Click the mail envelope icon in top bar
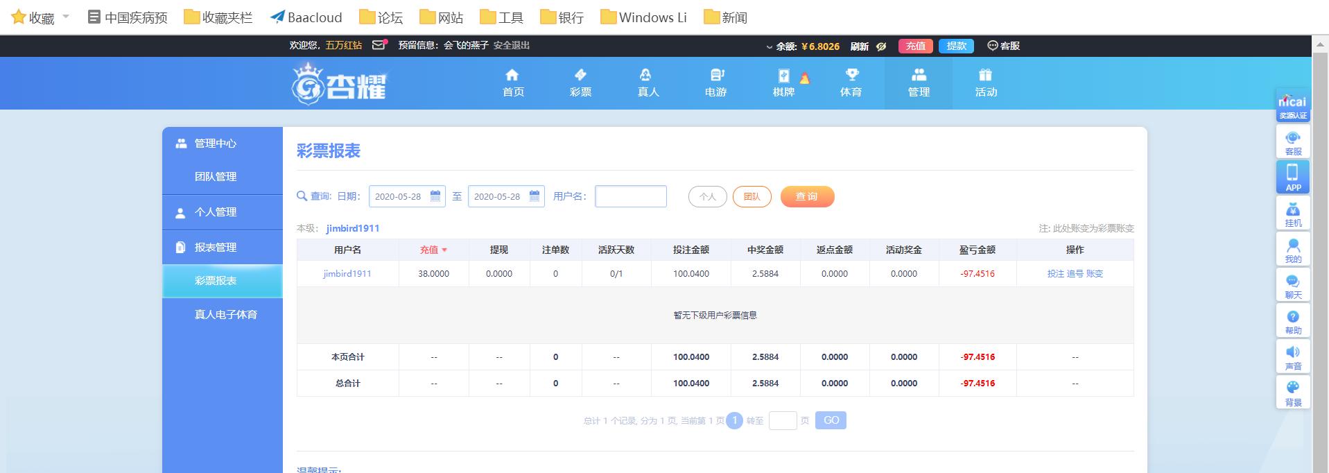The width and height of the screenshot is (1329, 473). tap(379, 45)
